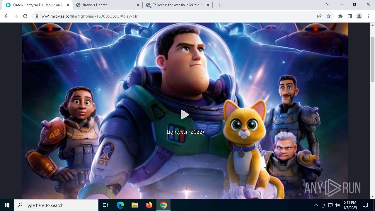Click the Lightyear (2022) title text
The width and height of the screenshot is (375, 211).
point(185,132)
